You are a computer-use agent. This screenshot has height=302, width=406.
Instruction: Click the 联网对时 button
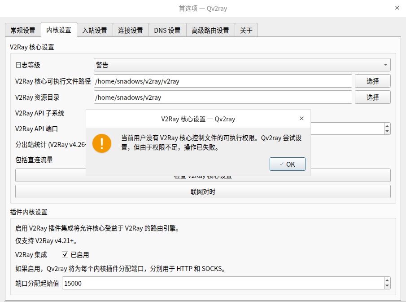point(203,191)
